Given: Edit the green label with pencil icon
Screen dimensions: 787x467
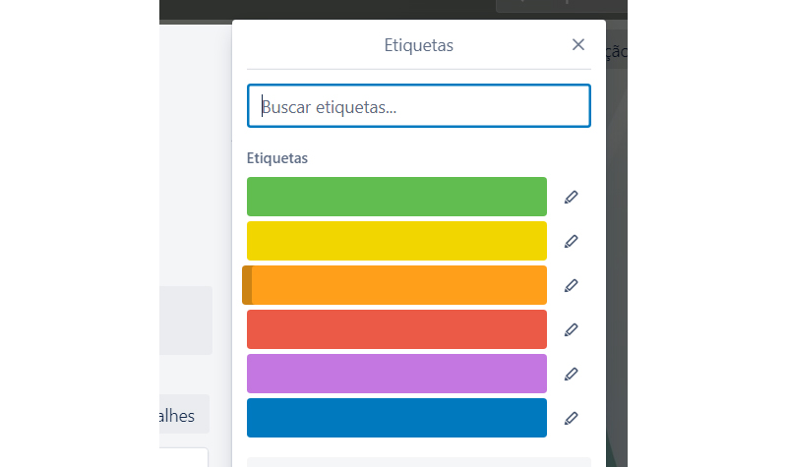Looking at the screenshot, I should pyautogui.click(x=571, y=198).
